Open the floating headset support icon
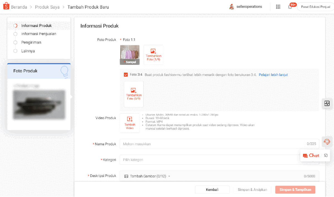 click(x=327, y=142)
